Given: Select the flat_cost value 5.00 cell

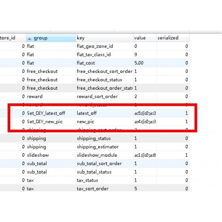Looking at the screenshot, I should coord(145,63).
